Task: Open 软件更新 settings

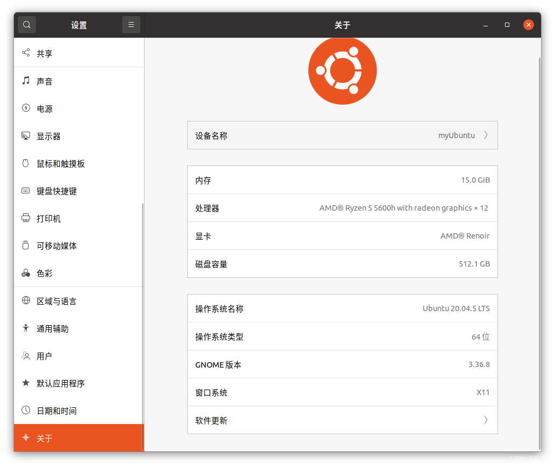Action: pos(342,420)
